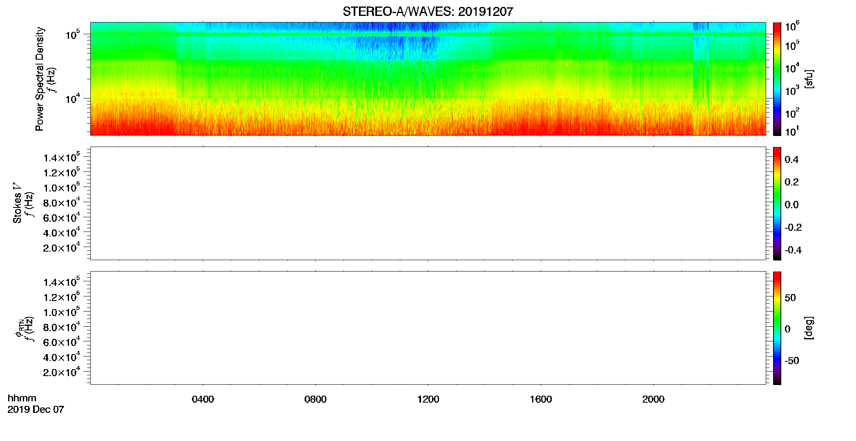Click the 2000 time tick label

(653, 399)
